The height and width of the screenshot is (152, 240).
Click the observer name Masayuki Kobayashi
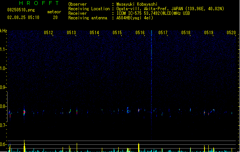[x=137, y=4]
